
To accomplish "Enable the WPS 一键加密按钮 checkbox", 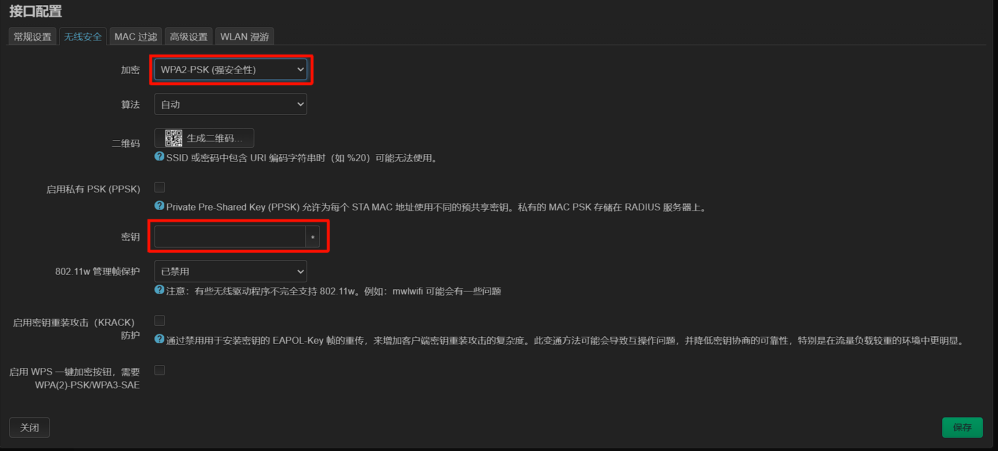I will coord(160,370).
